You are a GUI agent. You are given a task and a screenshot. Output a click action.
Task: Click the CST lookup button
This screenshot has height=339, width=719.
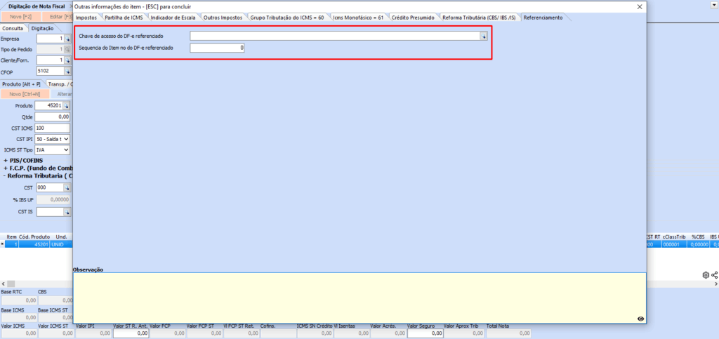pyautogui.click(x=67, y=187)
